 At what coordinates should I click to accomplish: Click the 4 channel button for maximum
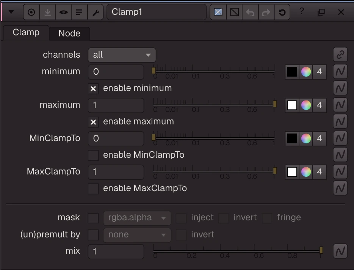coord(319,105)
